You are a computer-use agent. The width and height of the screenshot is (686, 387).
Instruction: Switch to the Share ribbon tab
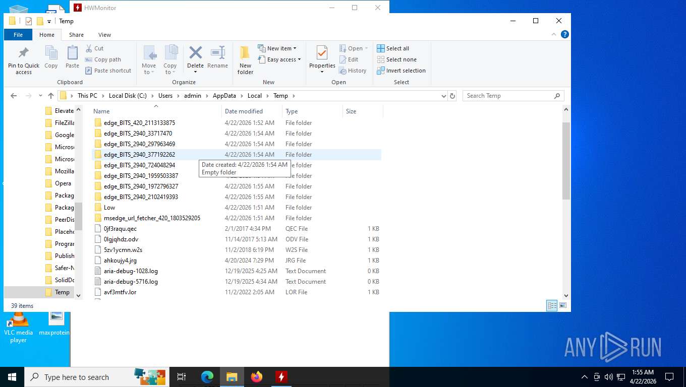76,35
